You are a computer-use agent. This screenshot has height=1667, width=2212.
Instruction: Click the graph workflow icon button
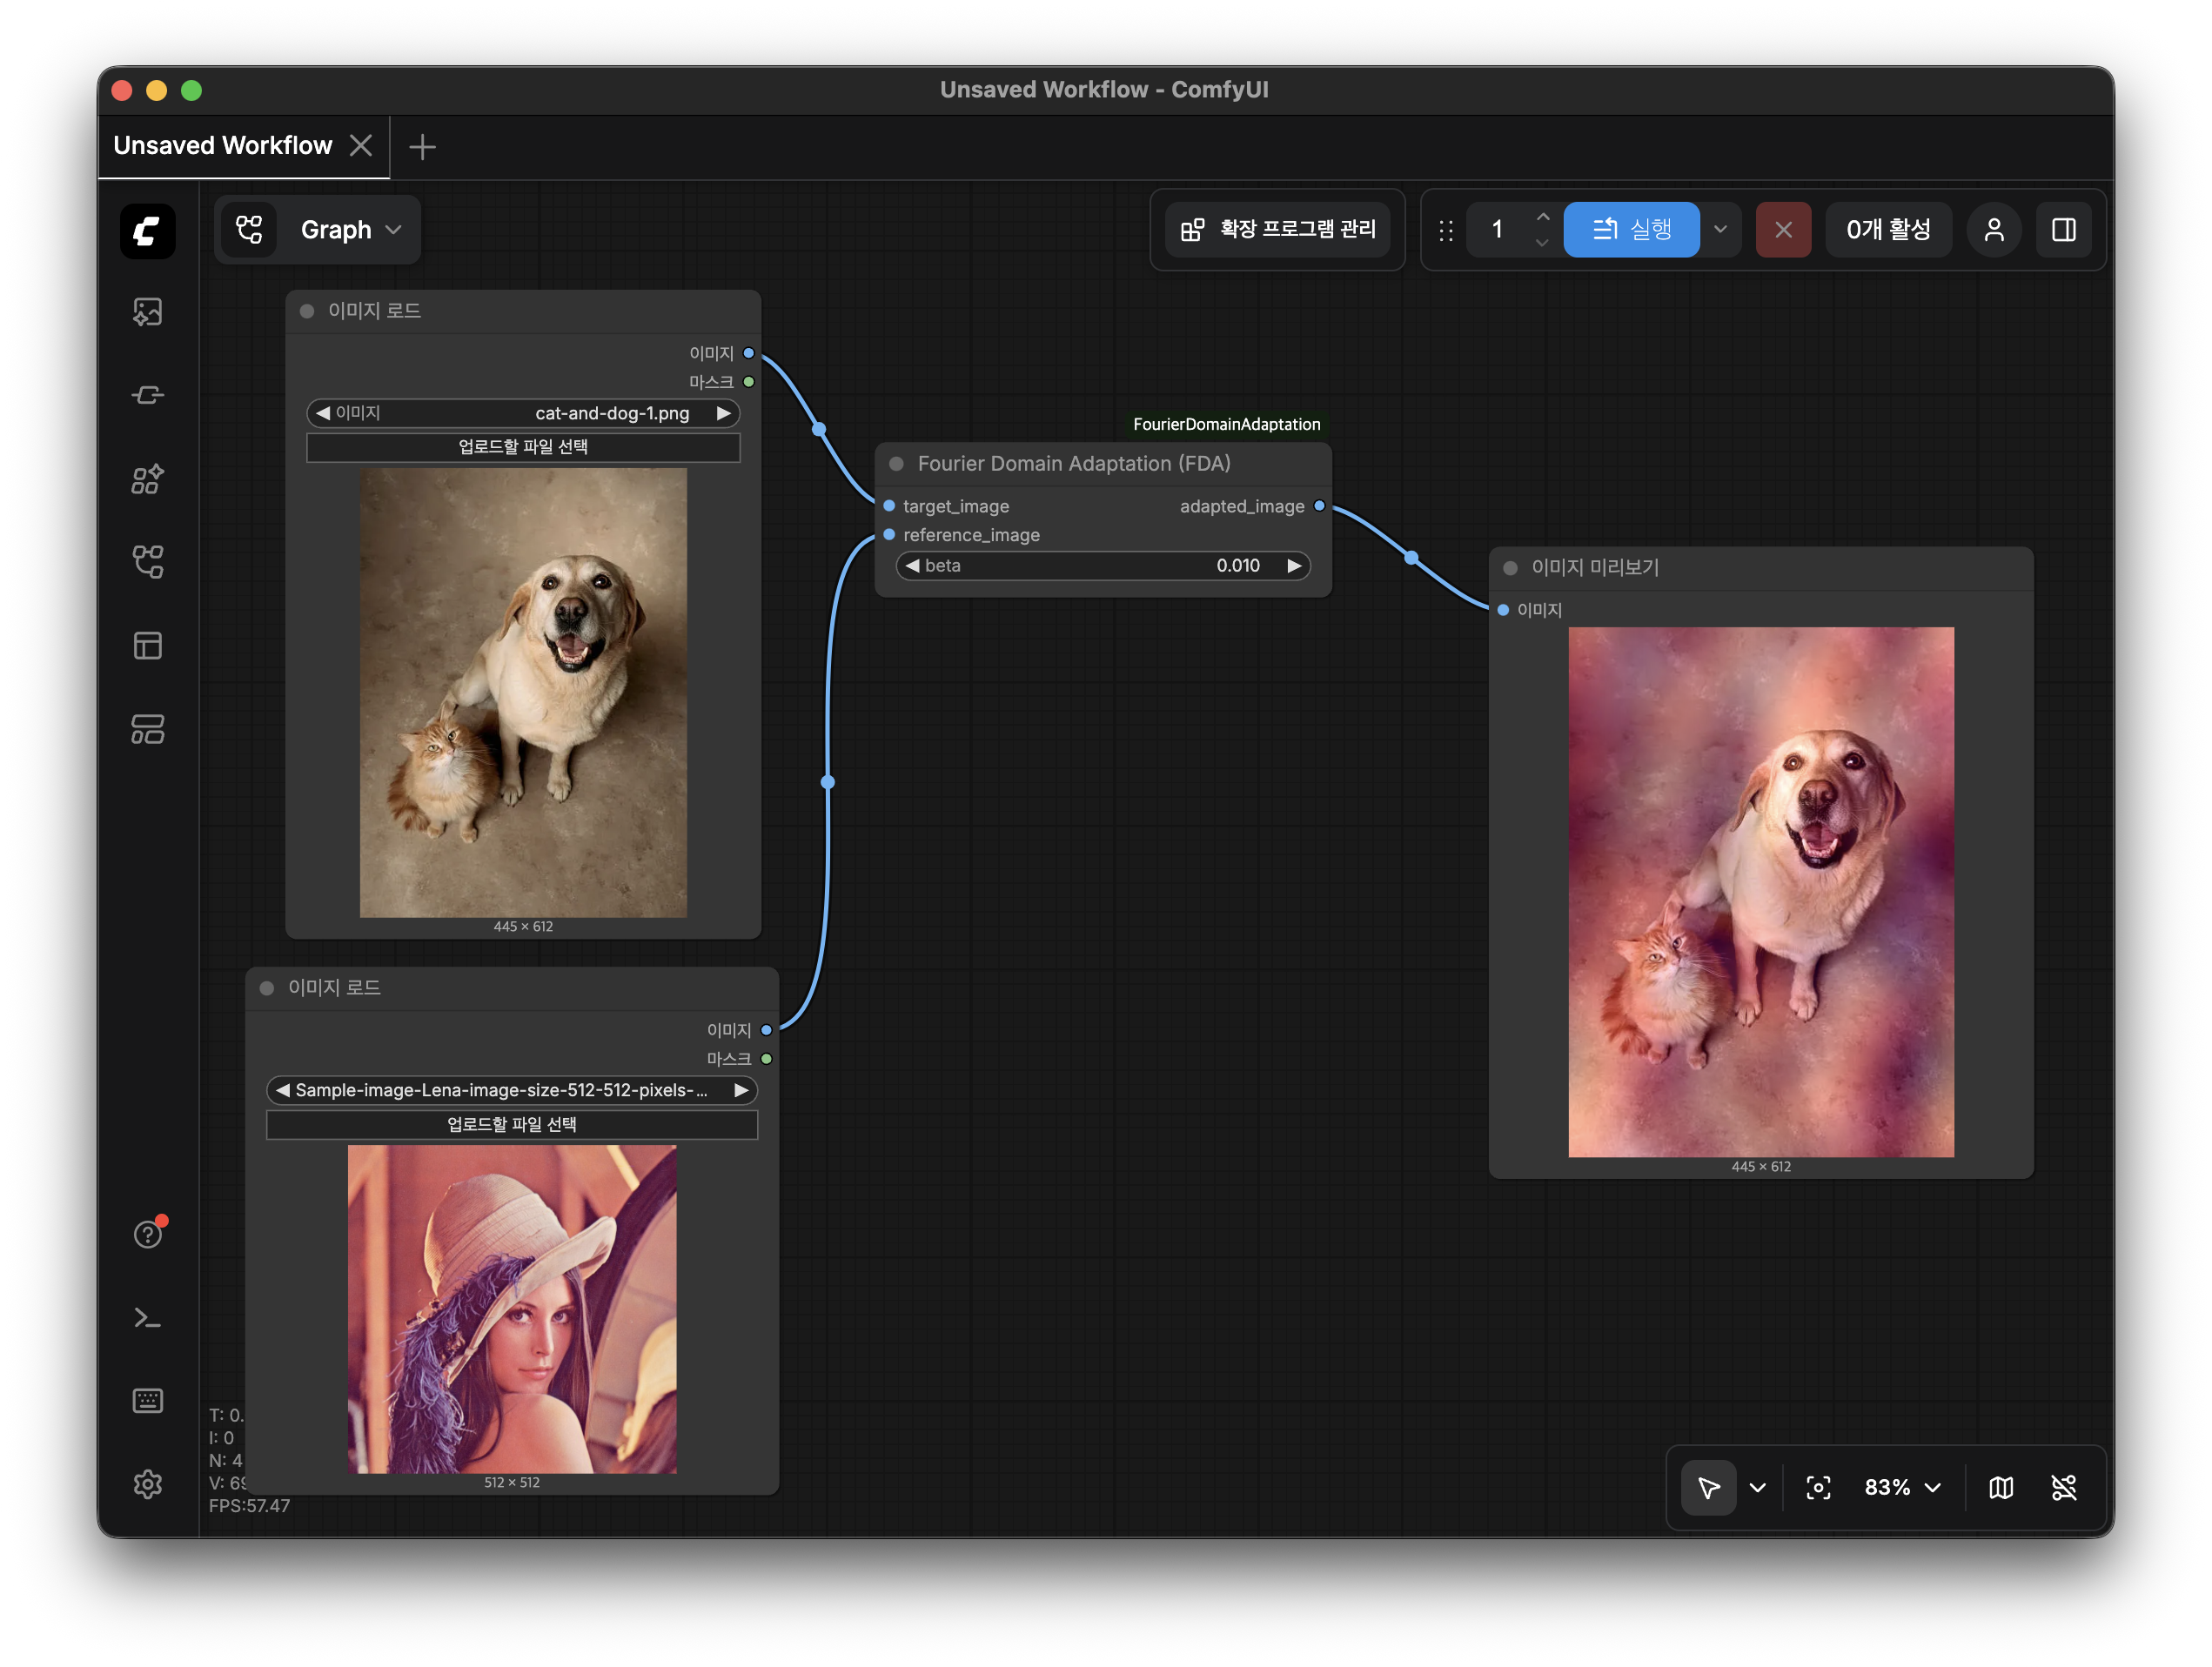[x=249, y=230]
